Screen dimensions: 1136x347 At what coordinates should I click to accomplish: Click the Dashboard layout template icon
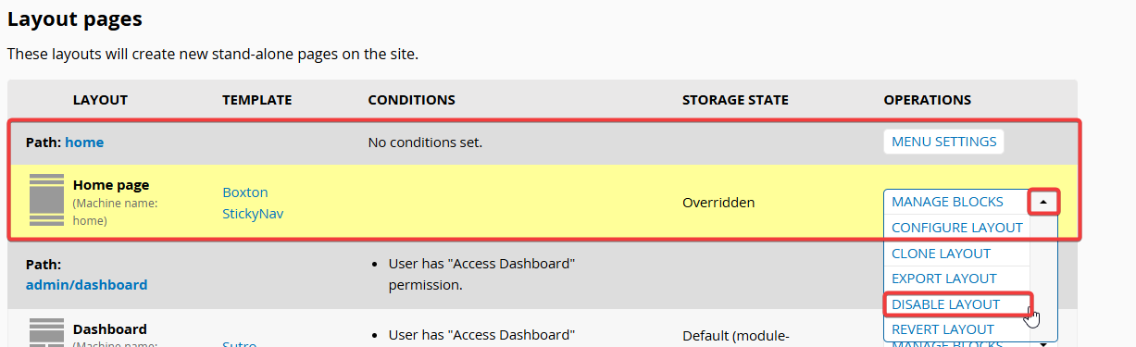(46, 333)
